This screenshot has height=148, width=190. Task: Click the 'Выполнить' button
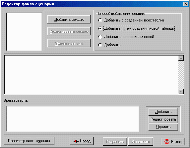pos(141,141)
